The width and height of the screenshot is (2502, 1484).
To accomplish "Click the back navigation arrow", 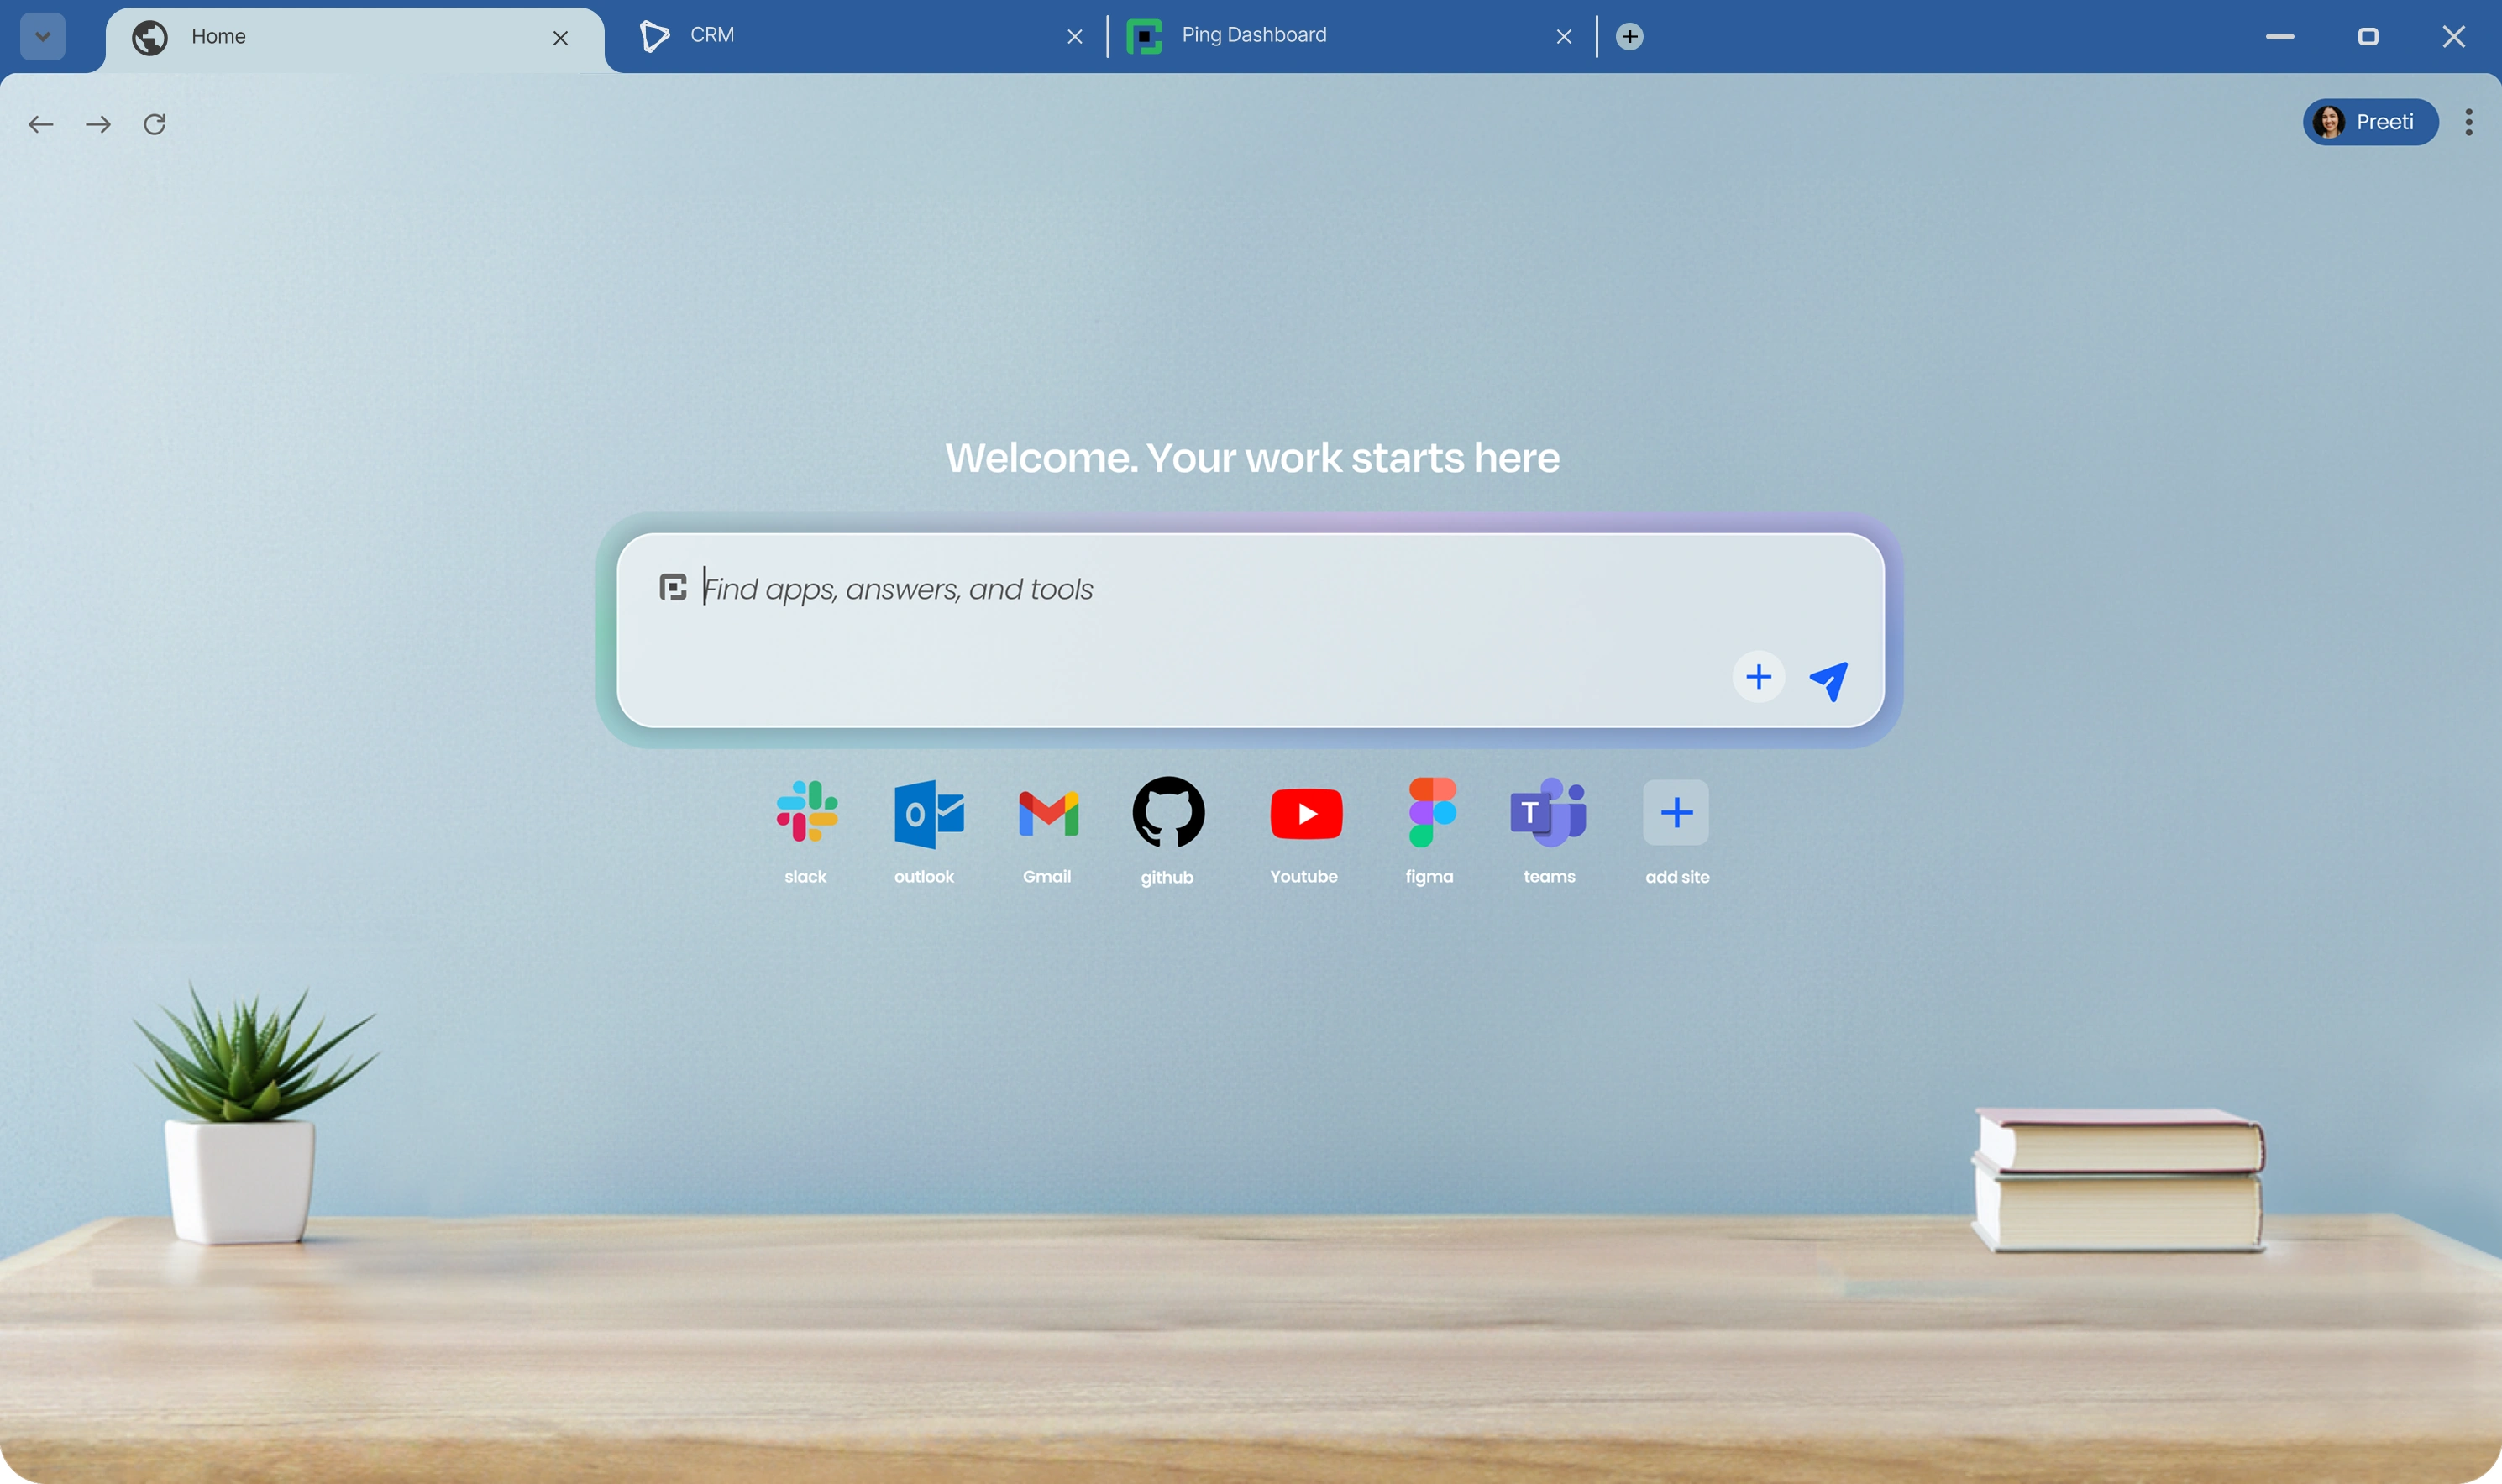I will [x=41, y=123].
